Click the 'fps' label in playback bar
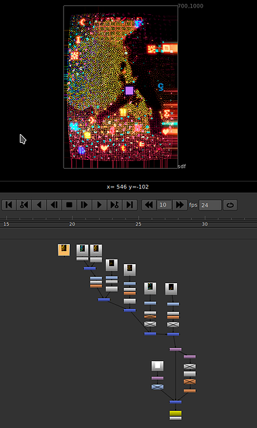The width and height of the screenshot is (257, 428). pos(193,205)
